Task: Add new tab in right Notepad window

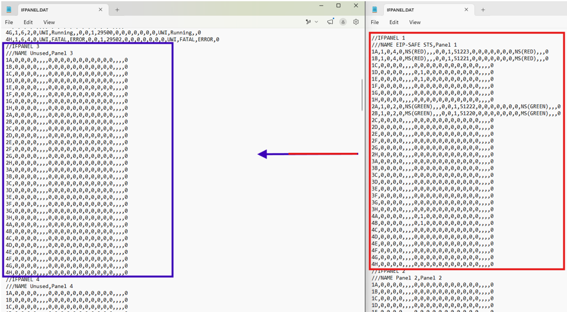Action: [x=483, y=10]
